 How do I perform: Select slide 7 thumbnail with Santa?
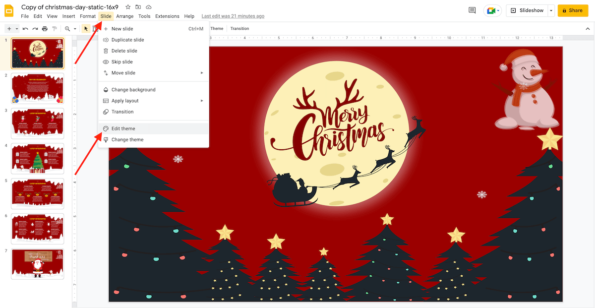(38, 263)
